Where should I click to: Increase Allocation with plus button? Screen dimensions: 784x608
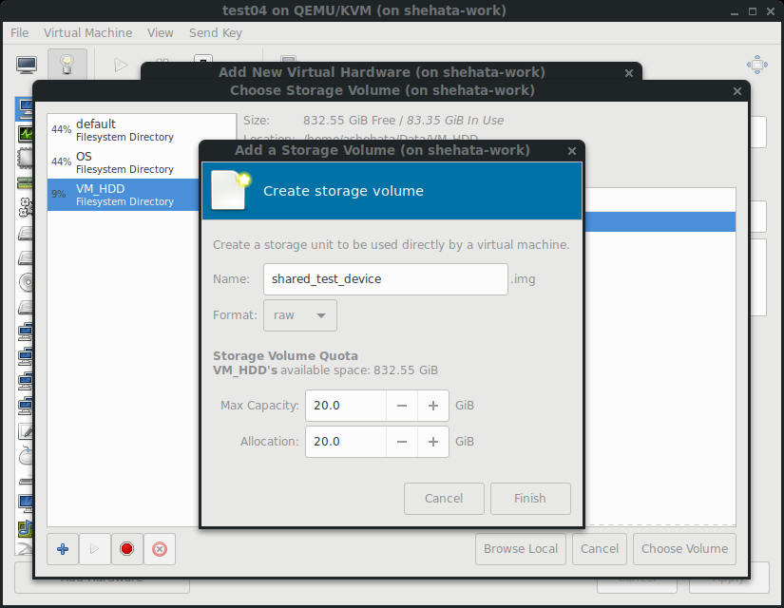point(433,442)
